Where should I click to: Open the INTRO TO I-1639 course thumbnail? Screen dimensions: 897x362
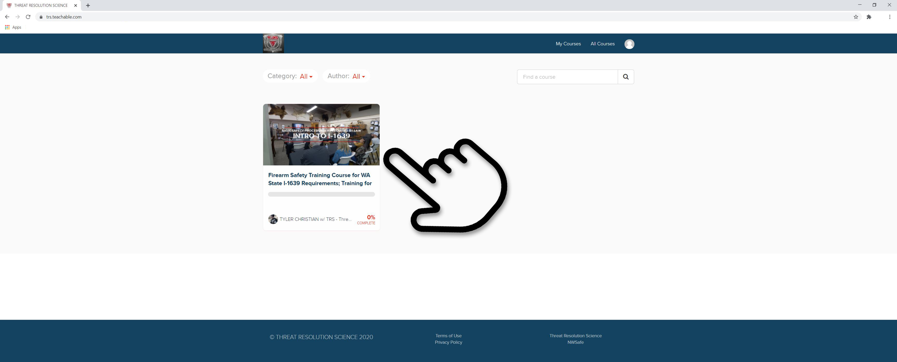(x=321, y=135)
